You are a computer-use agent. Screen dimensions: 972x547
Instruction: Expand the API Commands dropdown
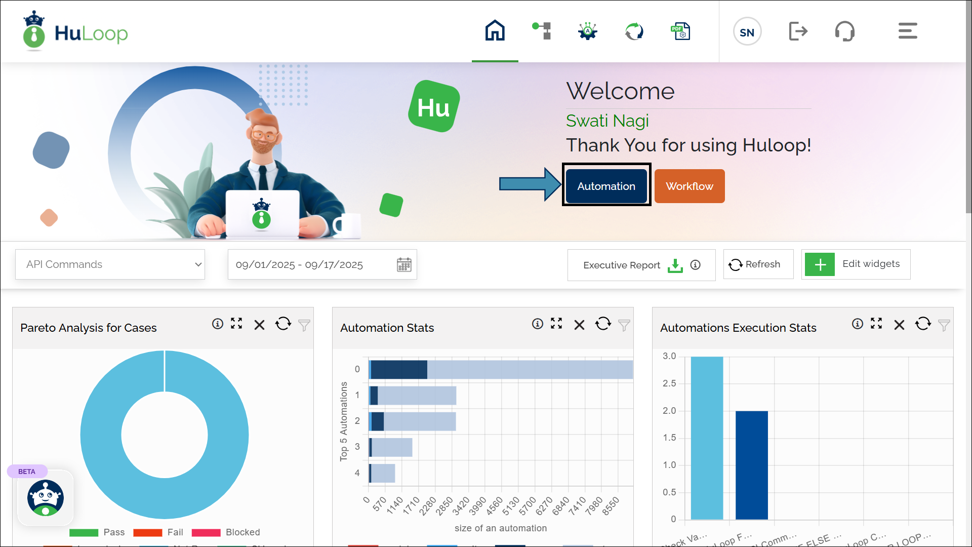coord(110,264)
